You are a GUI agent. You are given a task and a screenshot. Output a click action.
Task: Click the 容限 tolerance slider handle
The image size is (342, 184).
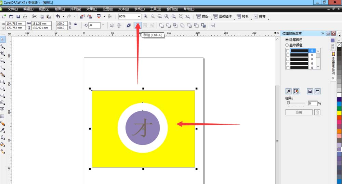pos(288,103)
